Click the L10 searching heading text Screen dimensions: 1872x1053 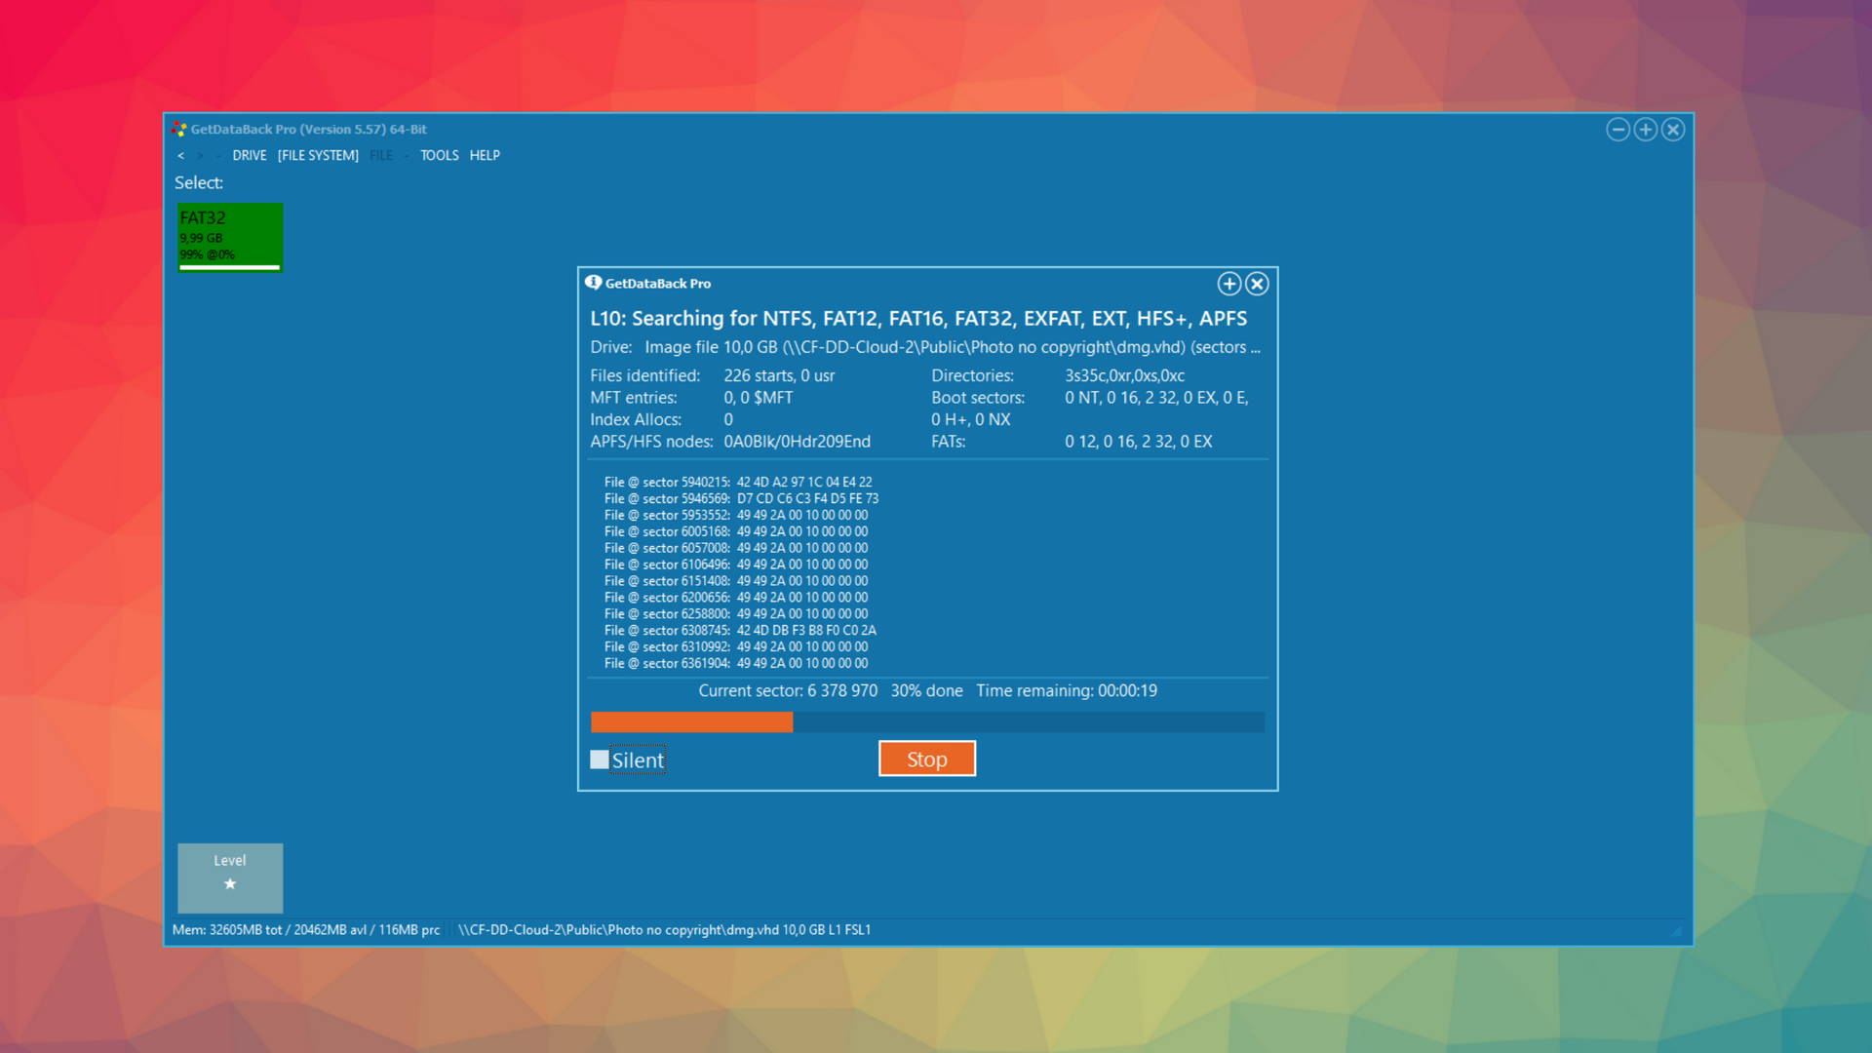[x=918, y=319]
